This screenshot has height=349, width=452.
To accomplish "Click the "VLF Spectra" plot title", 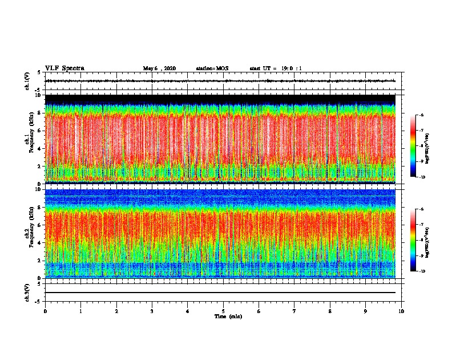I will point(64,68).
